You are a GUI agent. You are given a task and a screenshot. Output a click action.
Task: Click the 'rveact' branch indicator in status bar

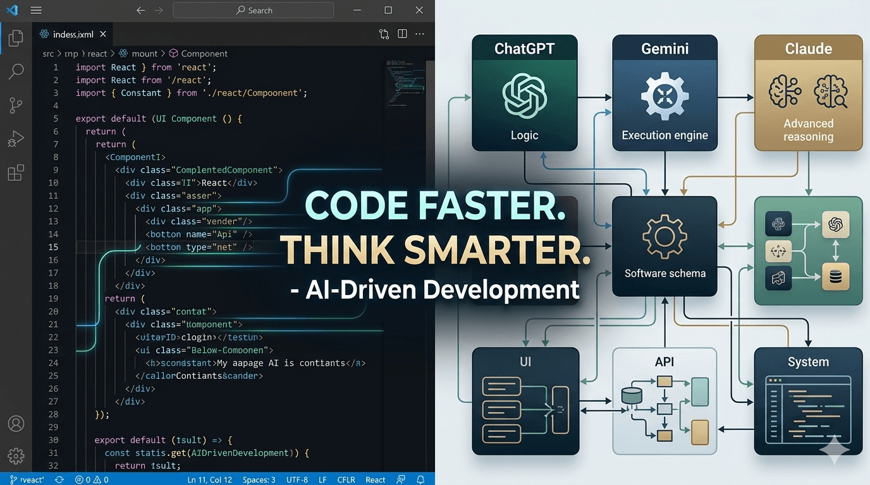coord(27,479)
